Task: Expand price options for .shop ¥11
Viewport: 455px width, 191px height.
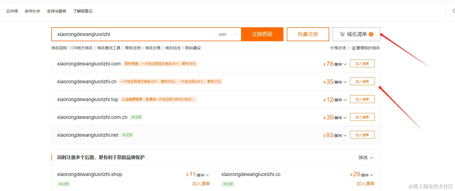Action: pos(208,175)
